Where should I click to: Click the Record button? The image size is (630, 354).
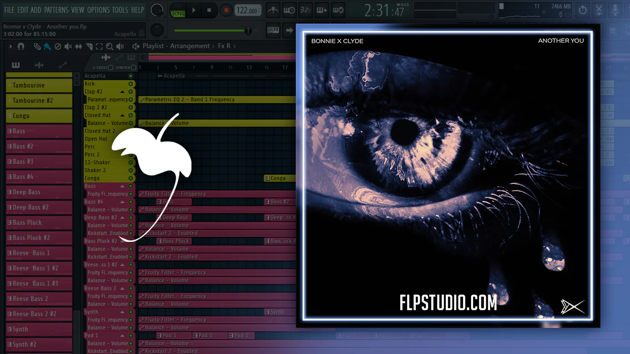226,10
